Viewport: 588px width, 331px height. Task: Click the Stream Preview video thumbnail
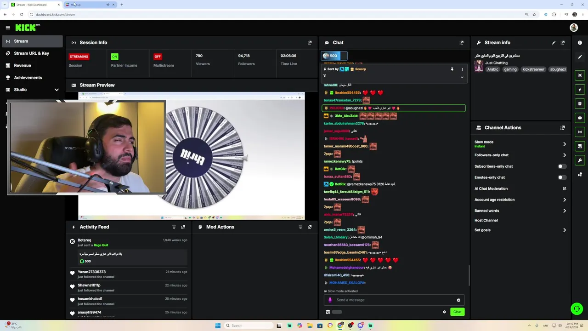tap(191, 155)
